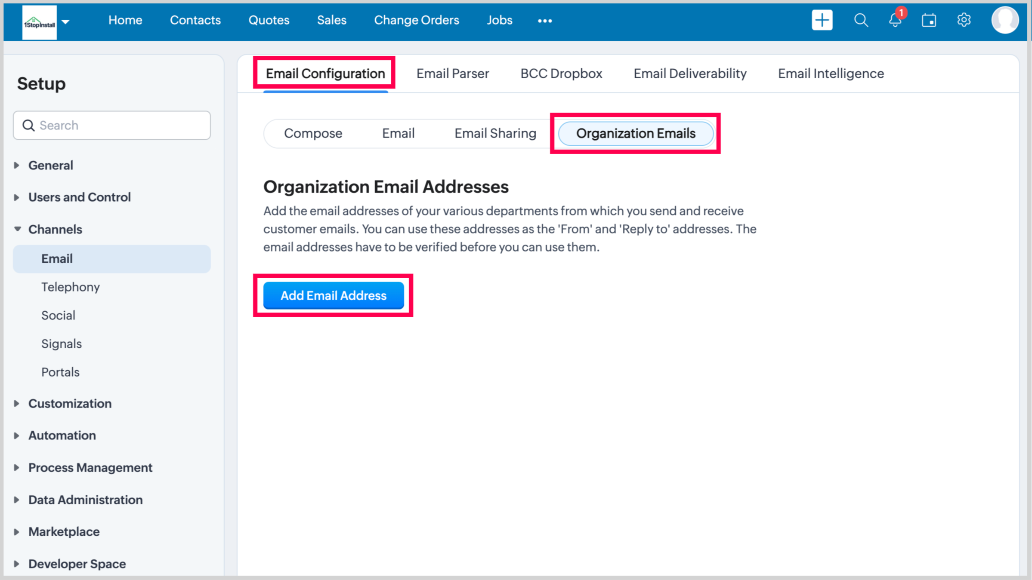Expand the General setup section
Screen dimensions: 1032x580
(x=50, y=165)
